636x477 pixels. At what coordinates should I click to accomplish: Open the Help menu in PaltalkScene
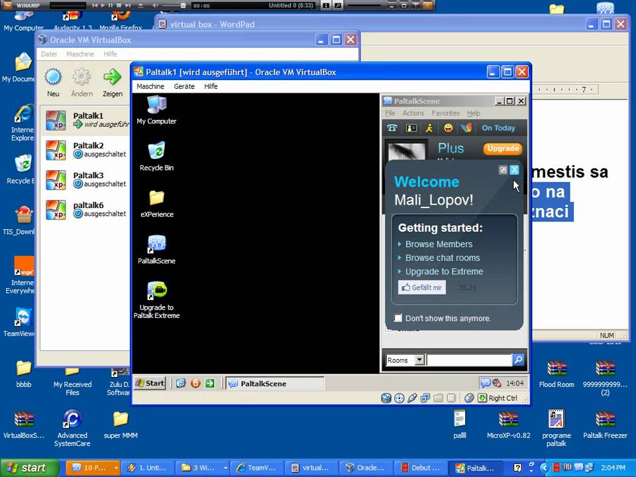(x=473, y=113)
